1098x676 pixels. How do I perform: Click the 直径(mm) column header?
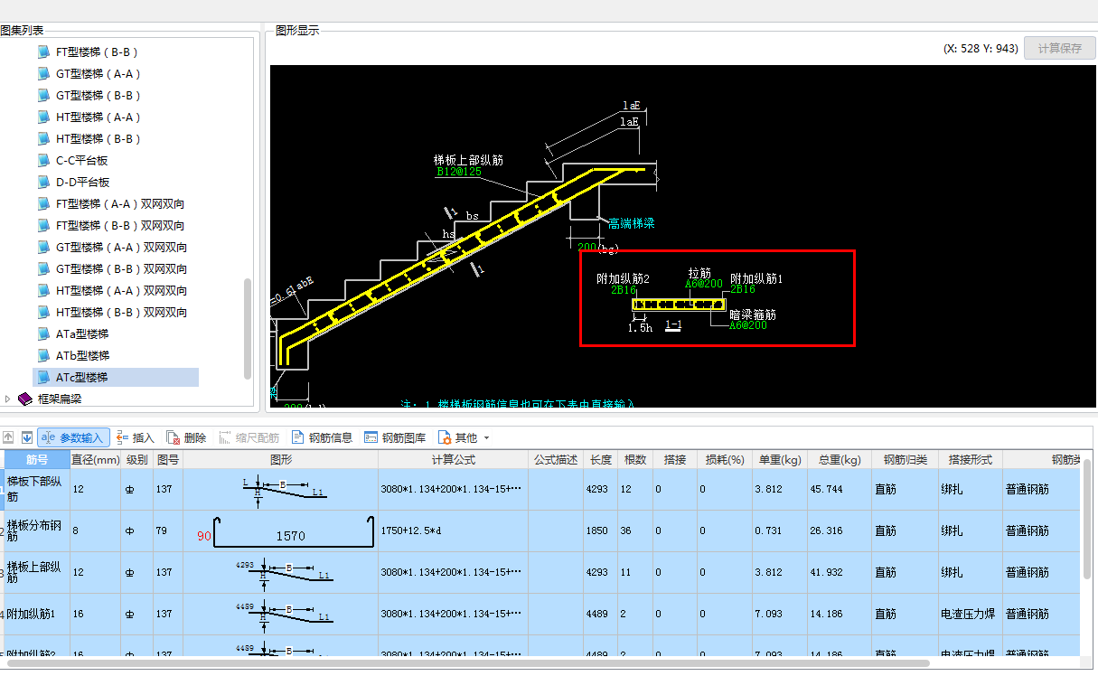point(95,459)
